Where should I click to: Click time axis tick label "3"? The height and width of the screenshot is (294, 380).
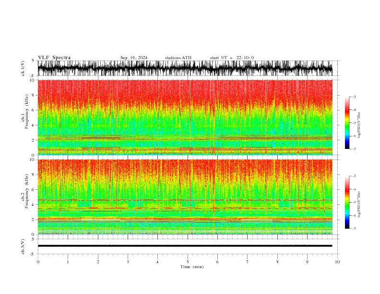[128, 262]
